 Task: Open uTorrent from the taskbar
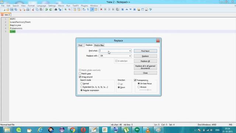(126, 130)
